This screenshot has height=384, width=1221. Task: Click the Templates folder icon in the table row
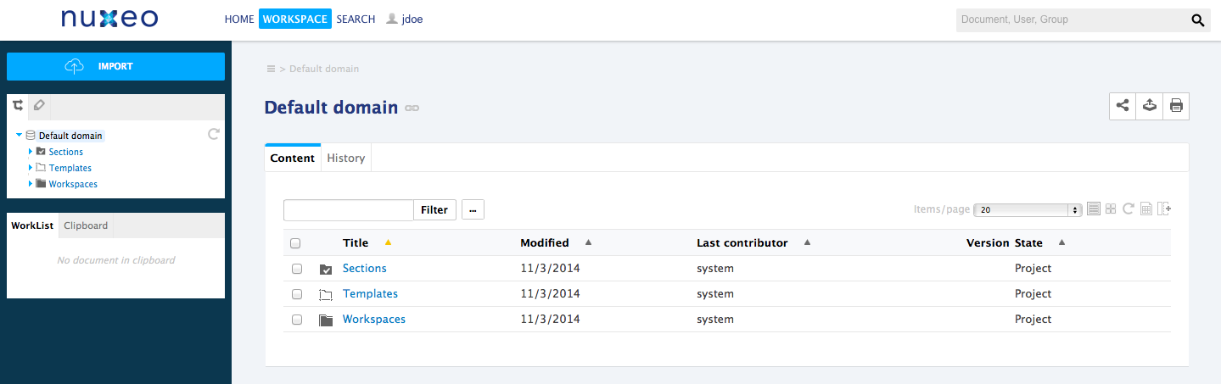(326, 295)
